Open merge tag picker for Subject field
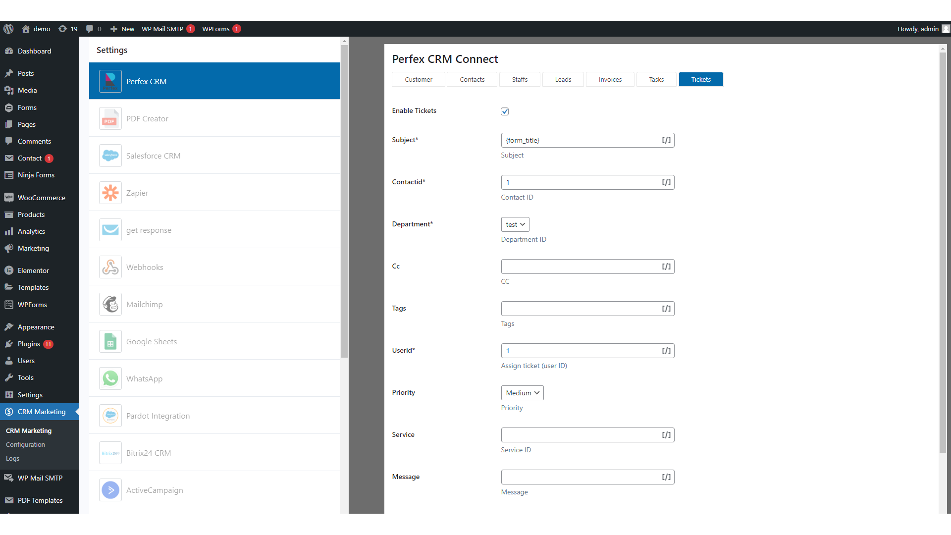951x535 pixels. tap(666, 140)
